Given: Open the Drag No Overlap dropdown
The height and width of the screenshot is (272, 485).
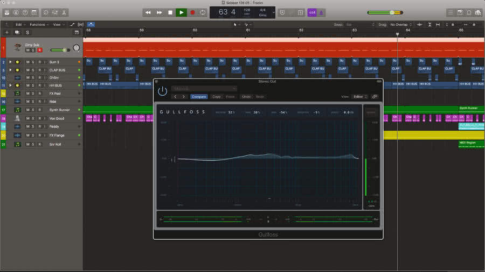Looking at the screenshot, I should (401, 24).
